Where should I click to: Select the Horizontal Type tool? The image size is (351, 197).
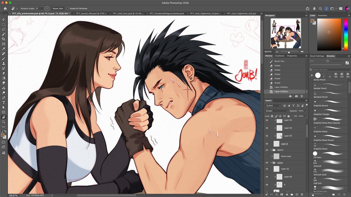click(4, 103)
